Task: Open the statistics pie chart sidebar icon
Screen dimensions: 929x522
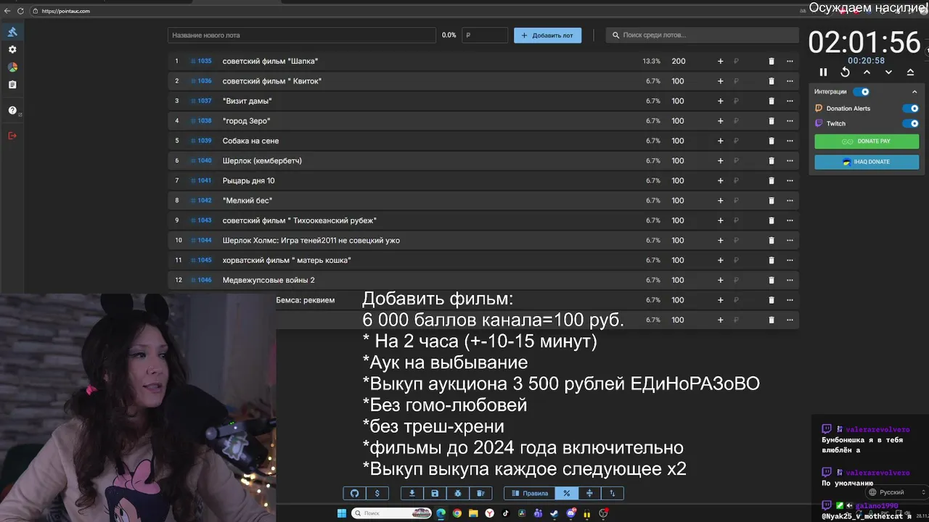Action: tap(12, 67)
